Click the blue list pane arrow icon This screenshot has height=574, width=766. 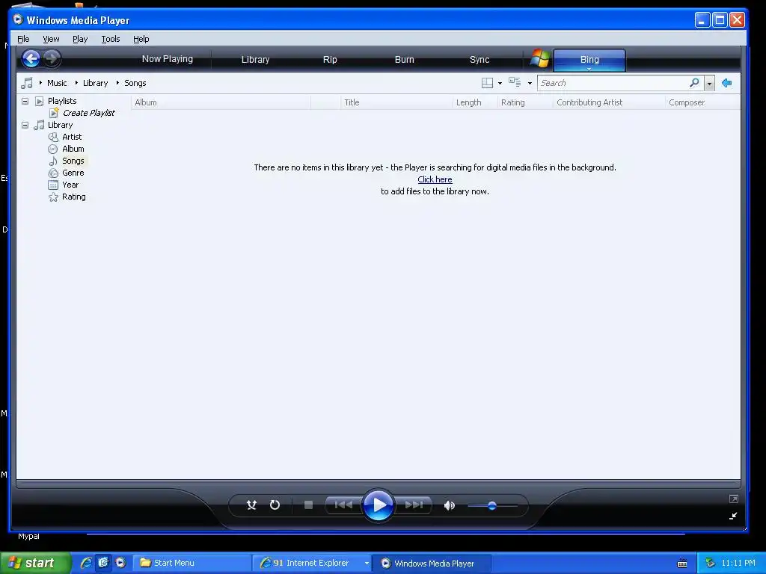click(x=727, y=83)
